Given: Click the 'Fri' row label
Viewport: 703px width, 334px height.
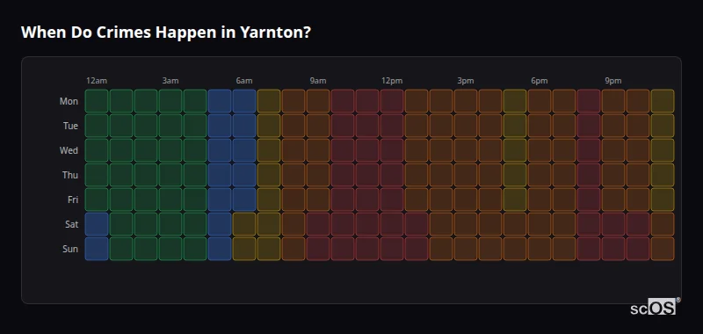Looking at the screenshot, I should pyautogui.click(x=73, y=200).
